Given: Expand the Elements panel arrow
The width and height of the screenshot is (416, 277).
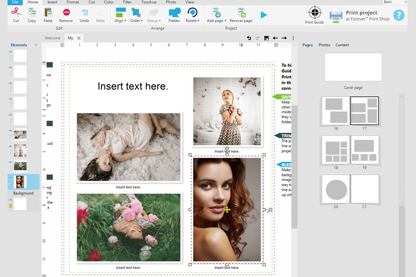Looking at the screenshot, I should point(36,45).
